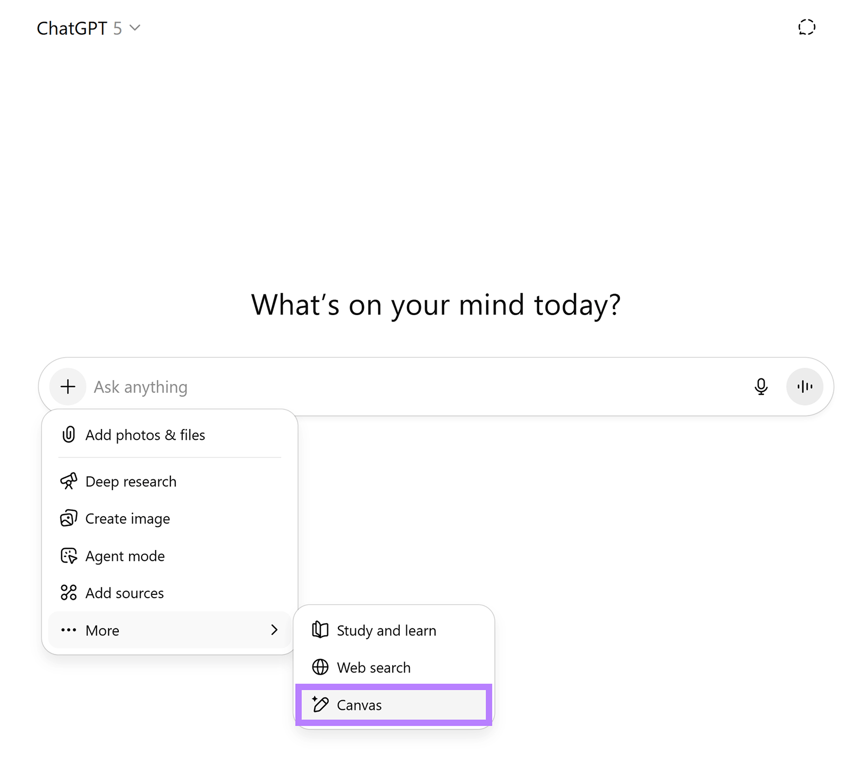Click the ellipsis icon beside More
Image resolution: width=868 pixels, height=763 pixels.
[68, 630]
